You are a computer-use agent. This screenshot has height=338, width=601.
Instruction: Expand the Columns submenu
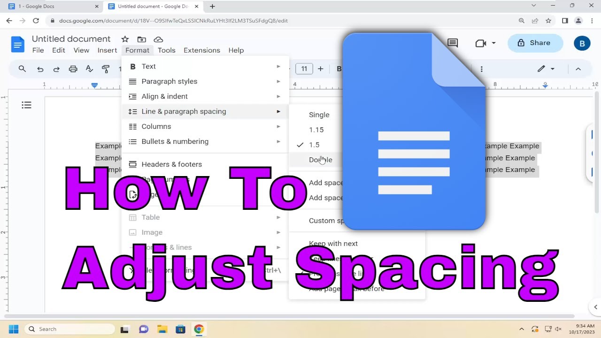[x=205, y=126]
